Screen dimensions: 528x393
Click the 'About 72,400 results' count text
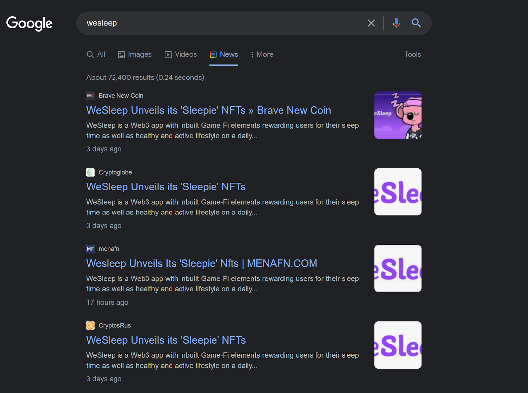coord(145,77)
